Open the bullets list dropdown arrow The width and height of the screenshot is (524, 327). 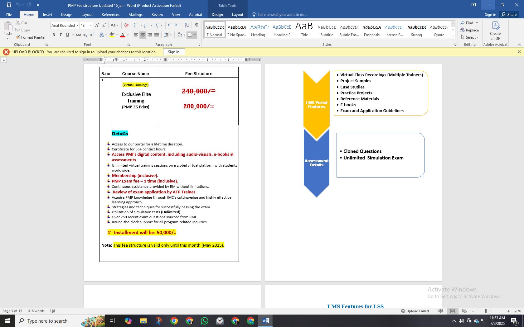tap(141, 25)
